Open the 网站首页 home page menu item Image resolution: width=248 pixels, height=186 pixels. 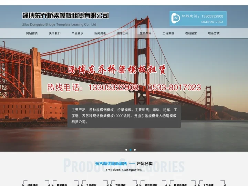pos(32,33)
